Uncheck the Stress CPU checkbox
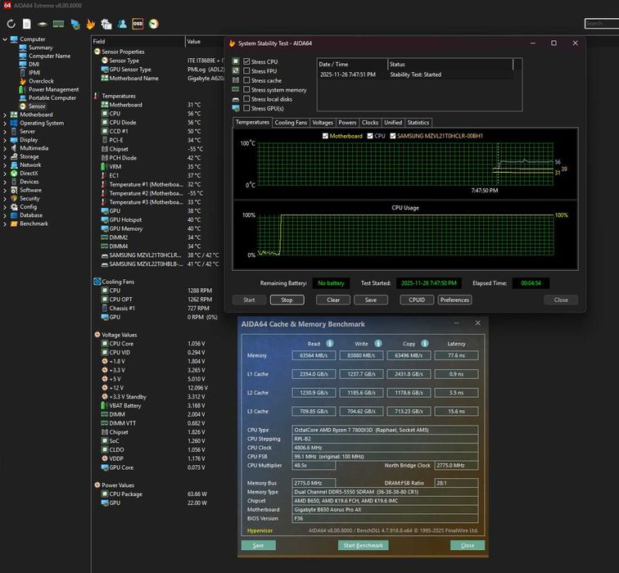Viewport: 619px width, 573px height. click(247, 61)
